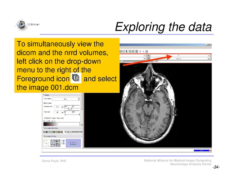Click the Background layer icon in slice controller

(149, 59)
